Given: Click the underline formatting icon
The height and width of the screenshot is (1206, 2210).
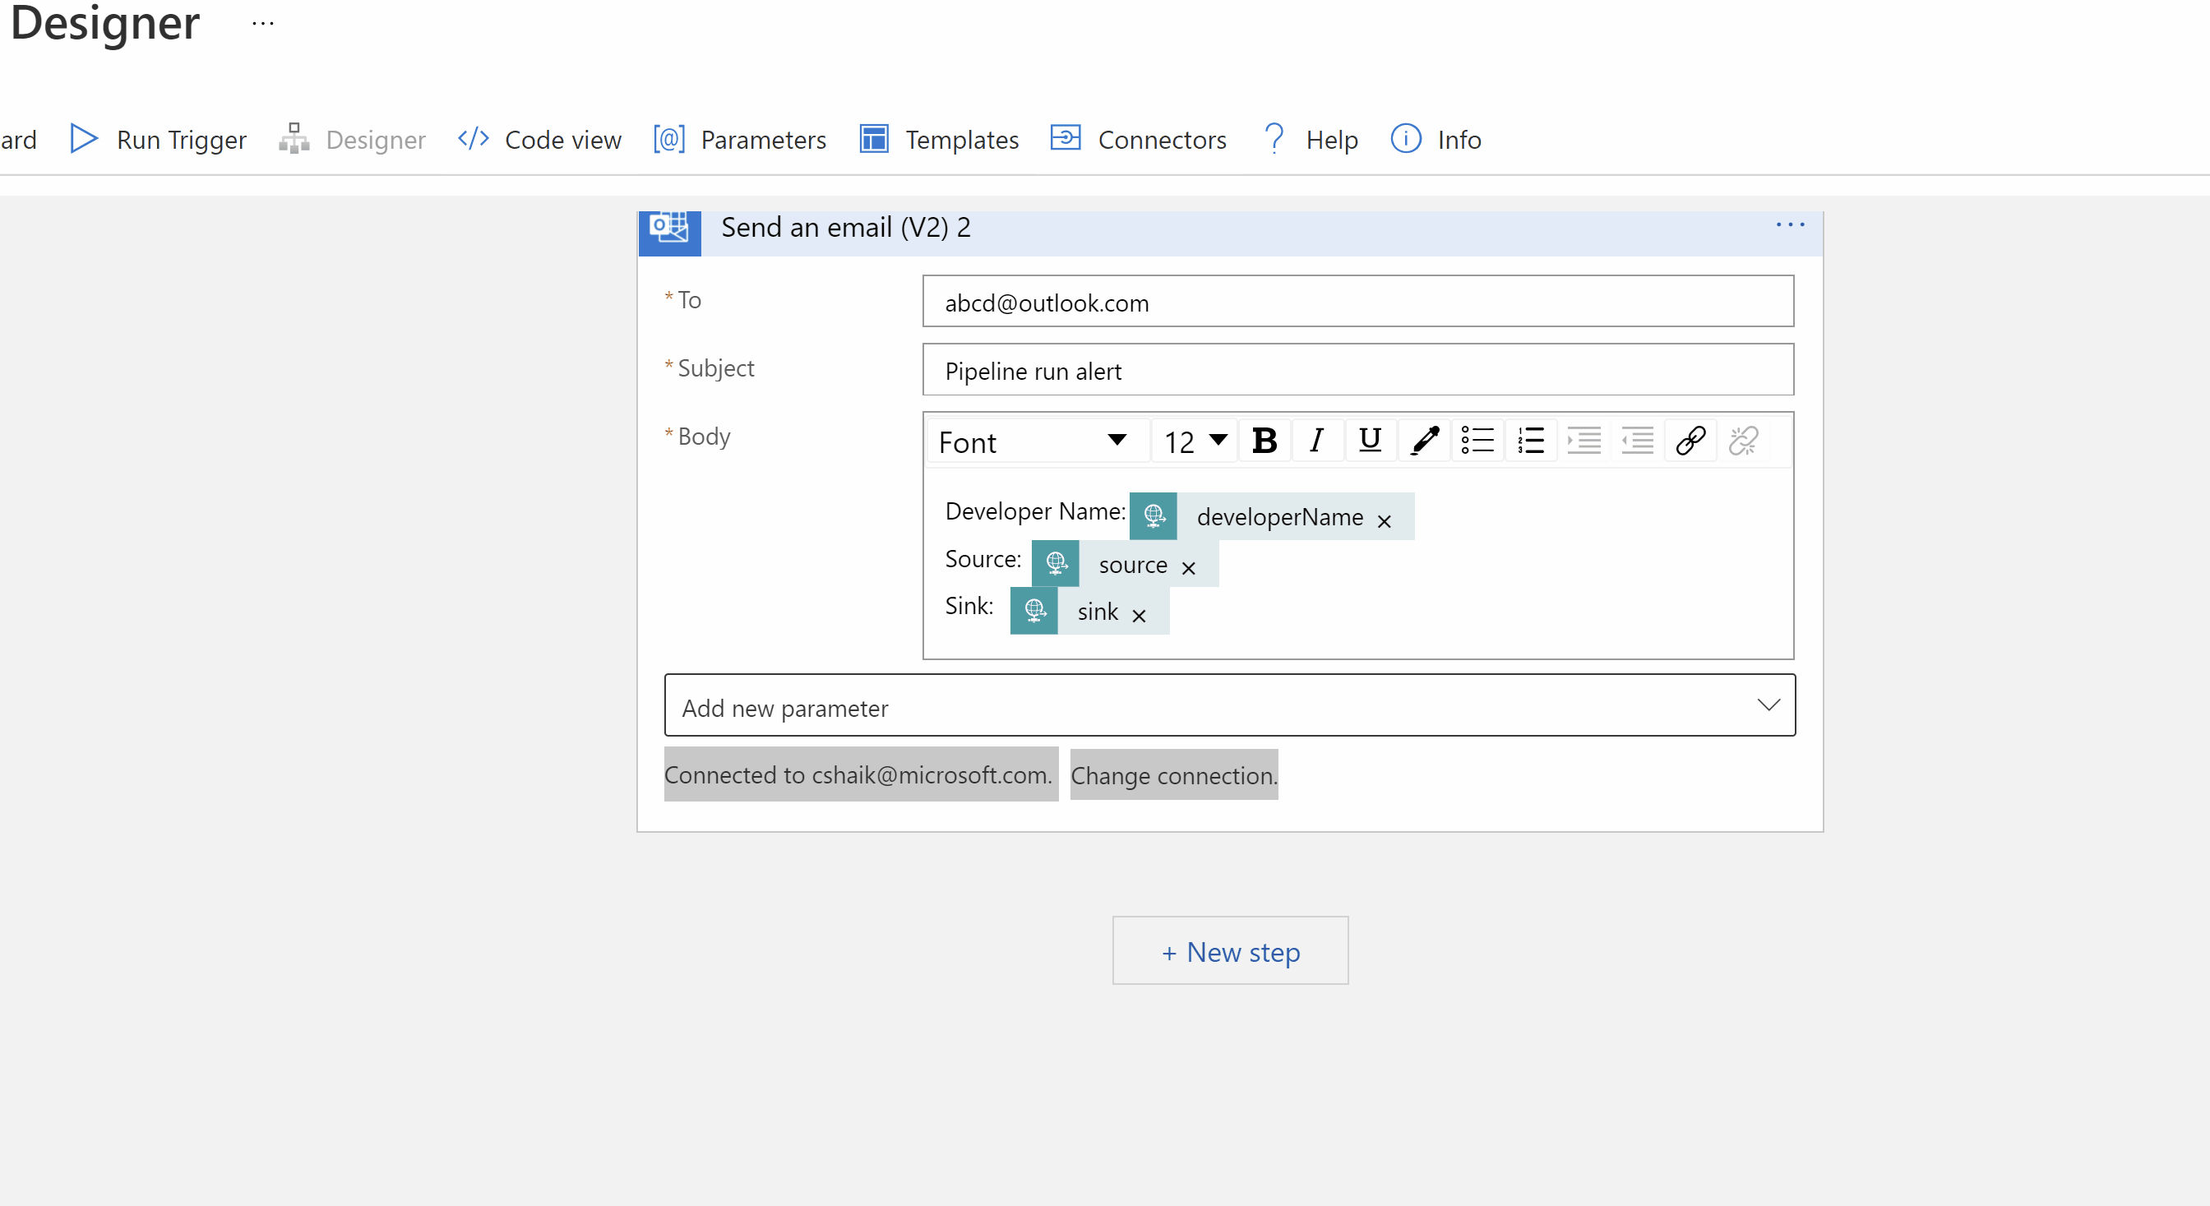Looking at the screenshot, I should [x=1366, y=441].
